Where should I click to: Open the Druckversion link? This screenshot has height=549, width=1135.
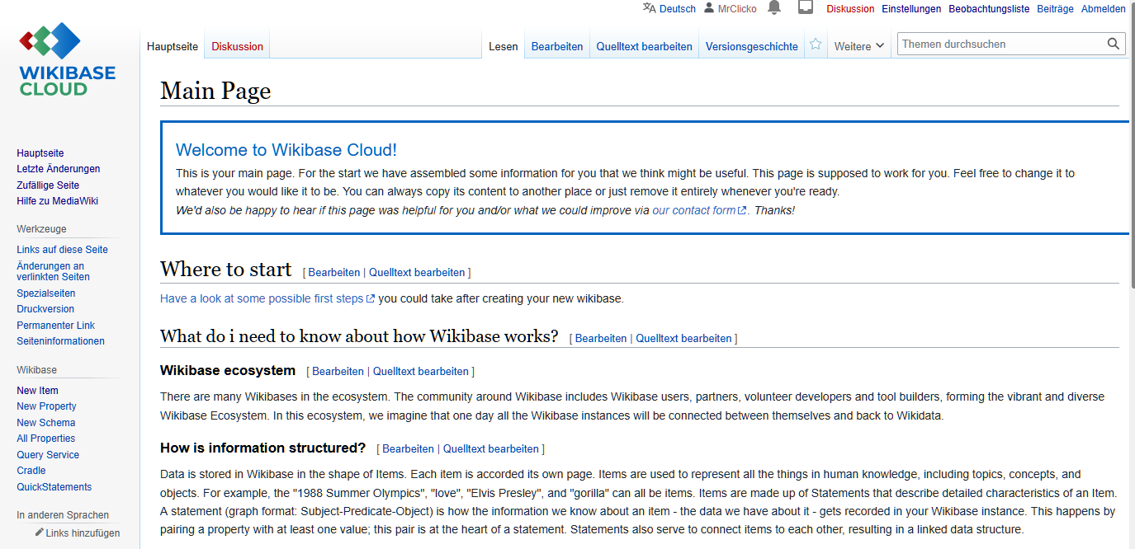coord(45,309)
